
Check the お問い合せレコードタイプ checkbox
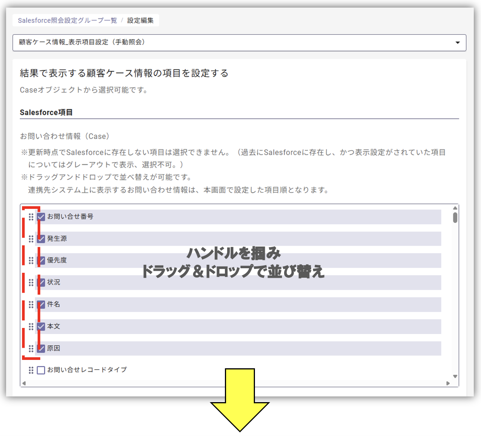tap(41, 370)
